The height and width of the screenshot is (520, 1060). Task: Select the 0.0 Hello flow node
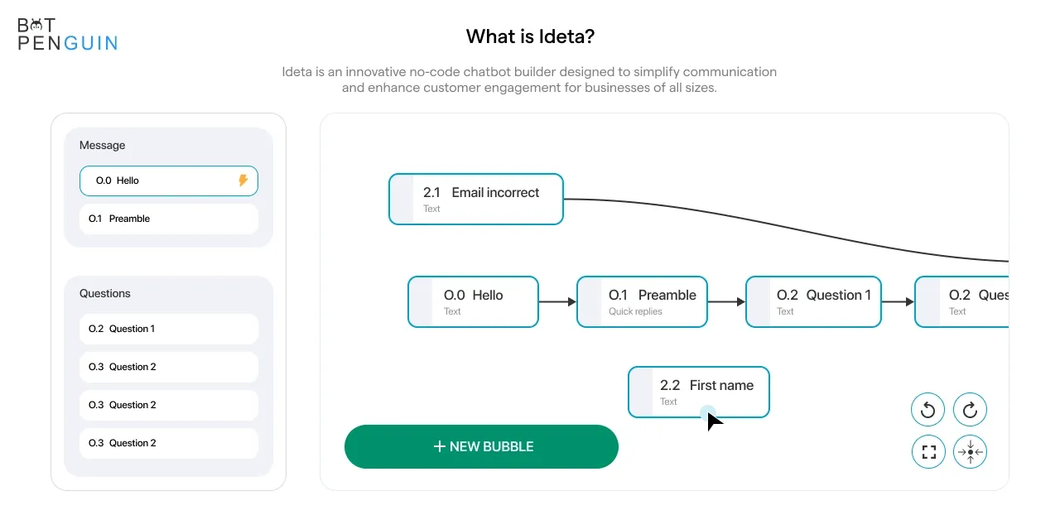tap(473, 301)
